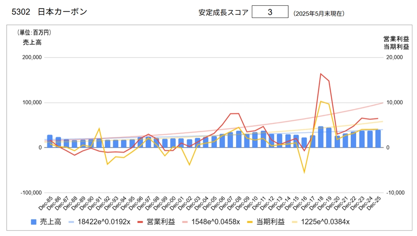Click the Dec-02 x-axis label
This screenshot has height=236, width=417.
(x=185, y=204)
